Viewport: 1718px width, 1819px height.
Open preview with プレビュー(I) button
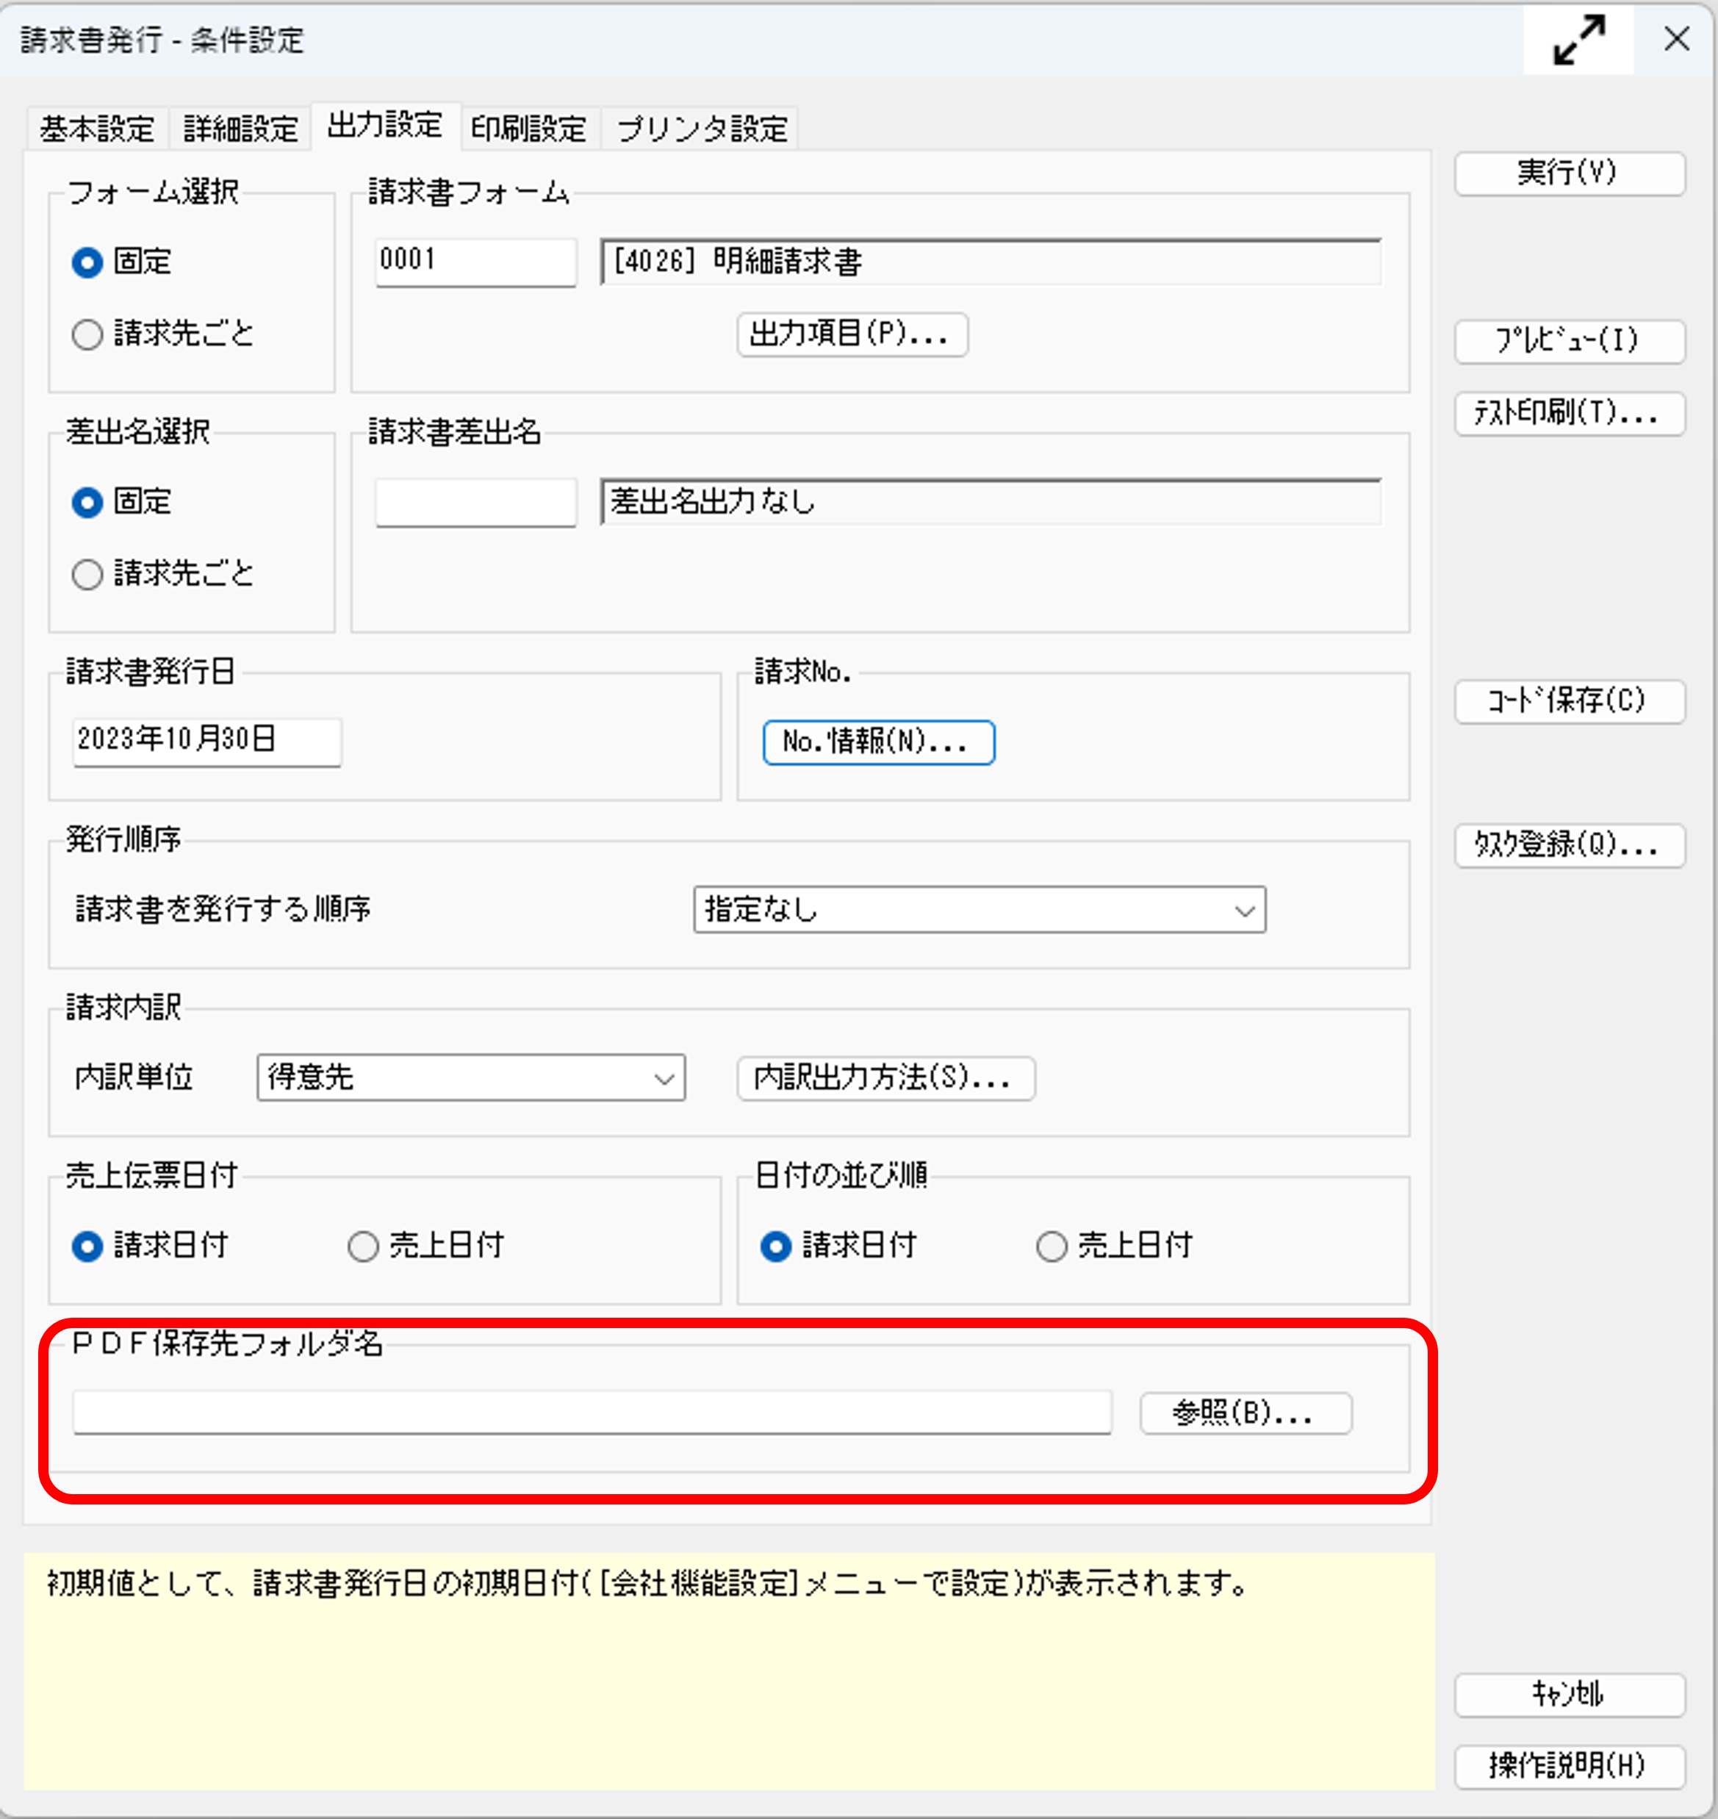click(1570, 341)
